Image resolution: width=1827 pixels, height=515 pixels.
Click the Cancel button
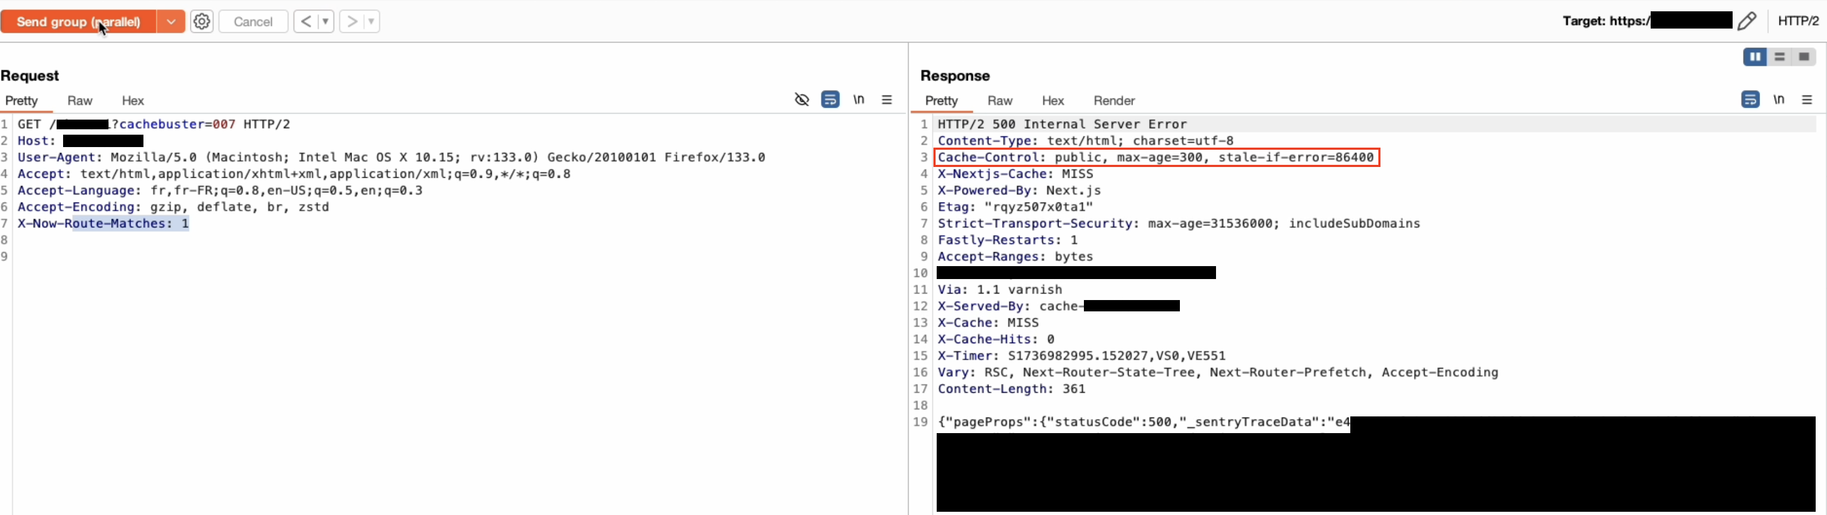coord(253,21)
